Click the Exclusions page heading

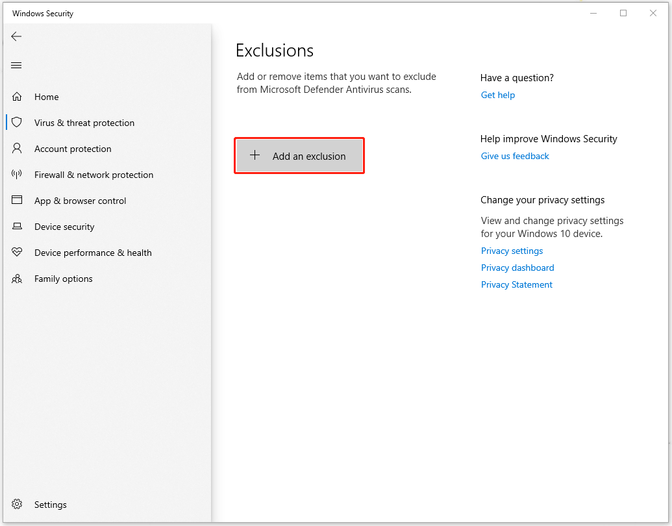(274, 50)
